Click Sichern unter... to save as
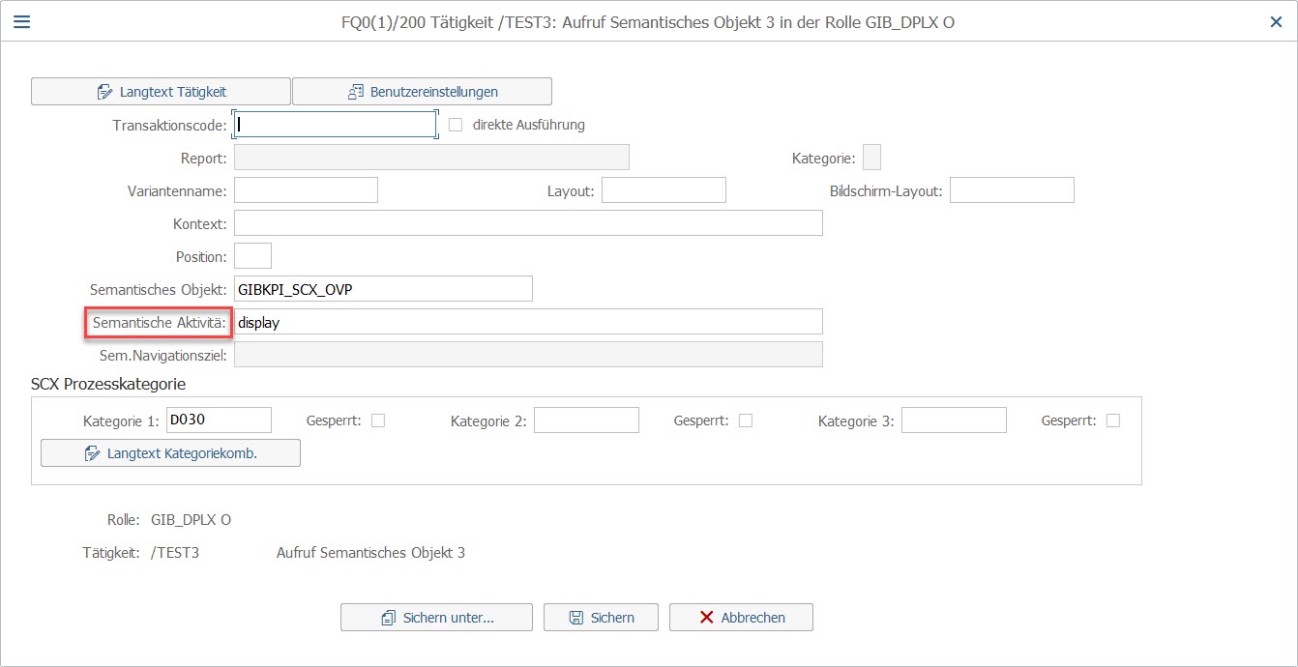Viewport: 1298px width, 667px height. pyautogui.click(x=436, y=618)
